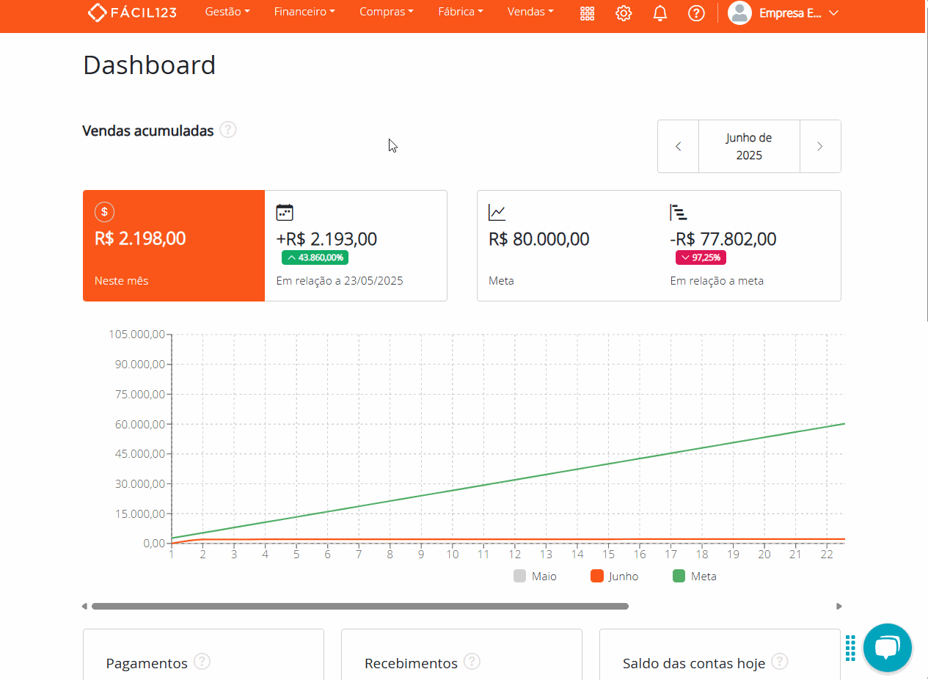
Task: Open the Compras menu
Action: 387,12
